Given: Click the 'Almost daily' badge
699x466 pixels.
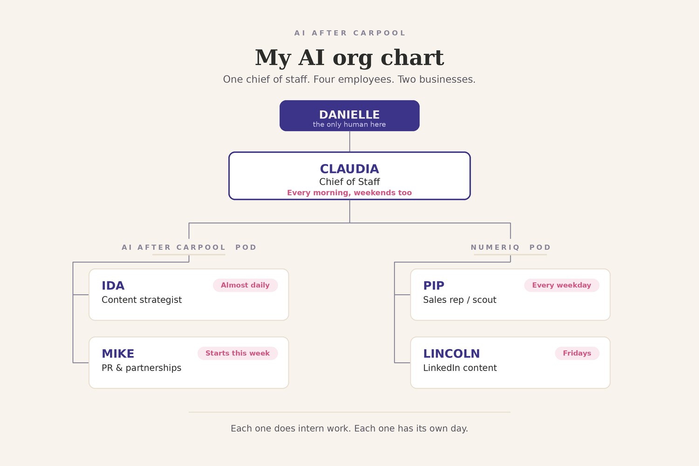Looking at the screenshot, I should coord(245,285).
